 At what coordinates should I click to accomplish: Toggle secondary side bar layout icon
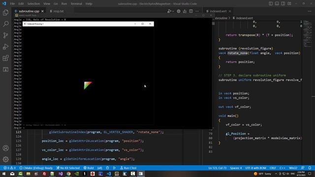click(x=283, y=3)
